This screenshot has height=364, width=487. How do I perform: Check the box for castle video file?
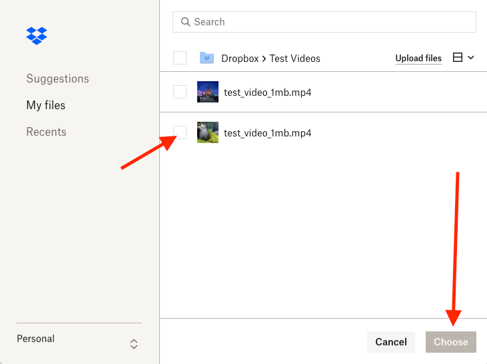180,92
